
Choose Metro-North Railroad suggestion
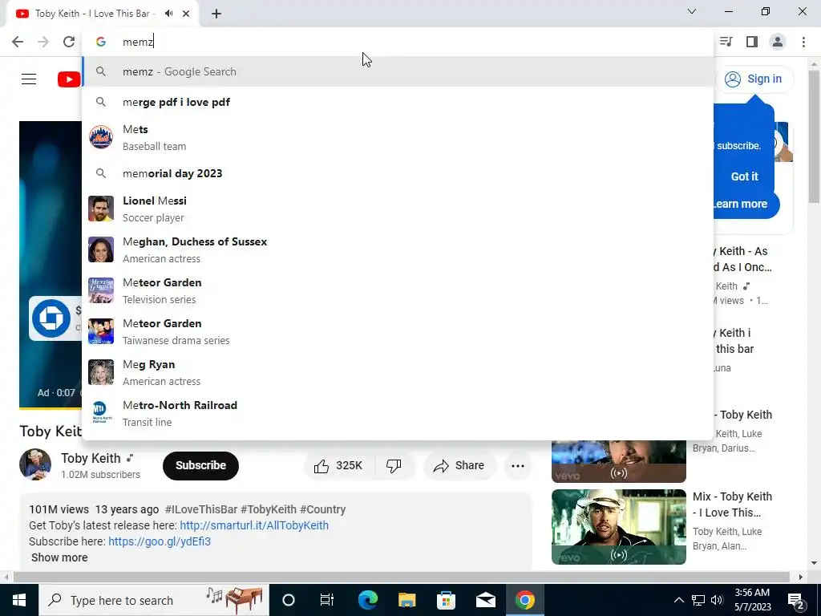point(398,413)
